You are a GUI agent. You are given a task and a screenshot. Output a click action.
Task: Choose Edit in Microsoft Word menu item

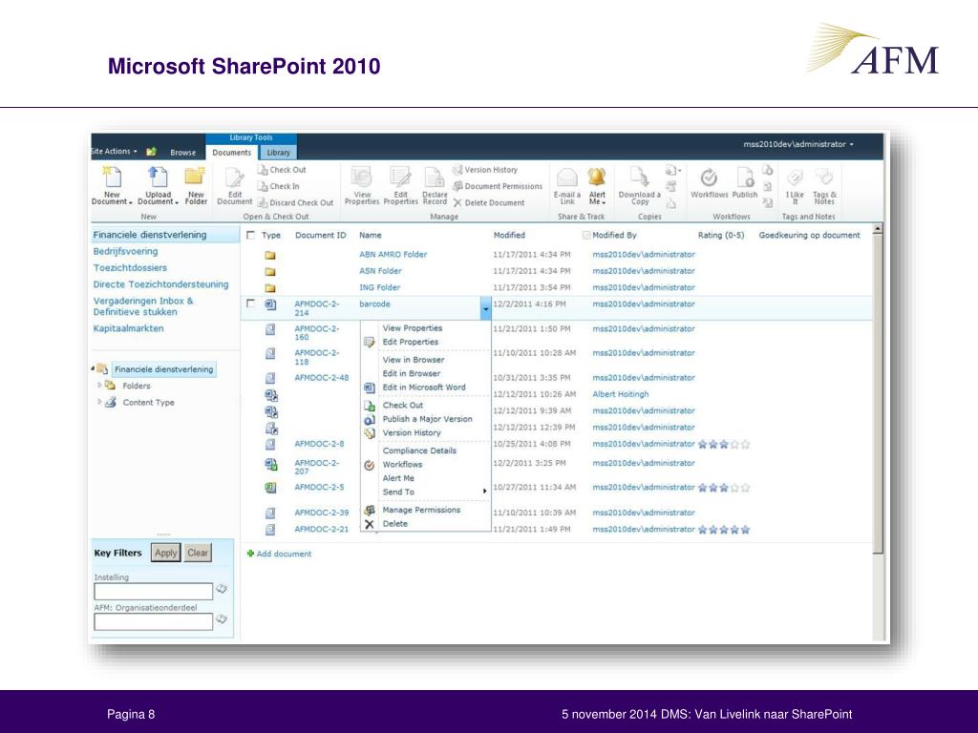click(x=425, y=387)
